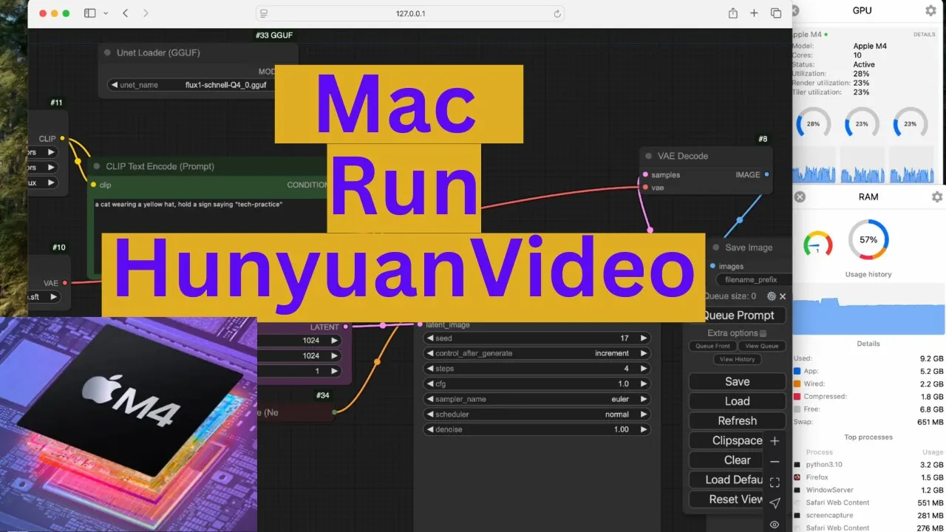Close the GPU panel with X
Viewport: 946px width, 532px height.
click(795, 10)
